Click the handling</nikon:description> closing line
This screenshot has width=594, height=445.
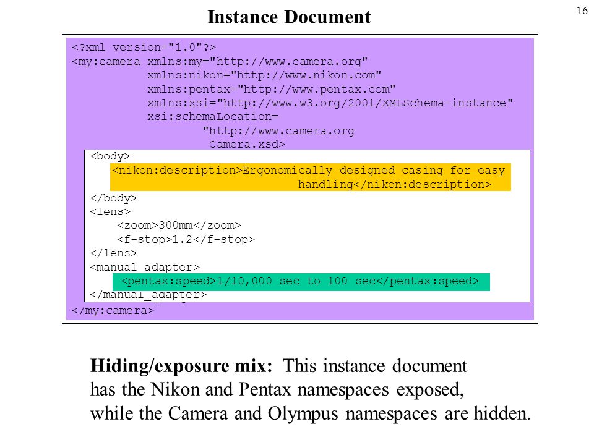(x=394, y=184)
